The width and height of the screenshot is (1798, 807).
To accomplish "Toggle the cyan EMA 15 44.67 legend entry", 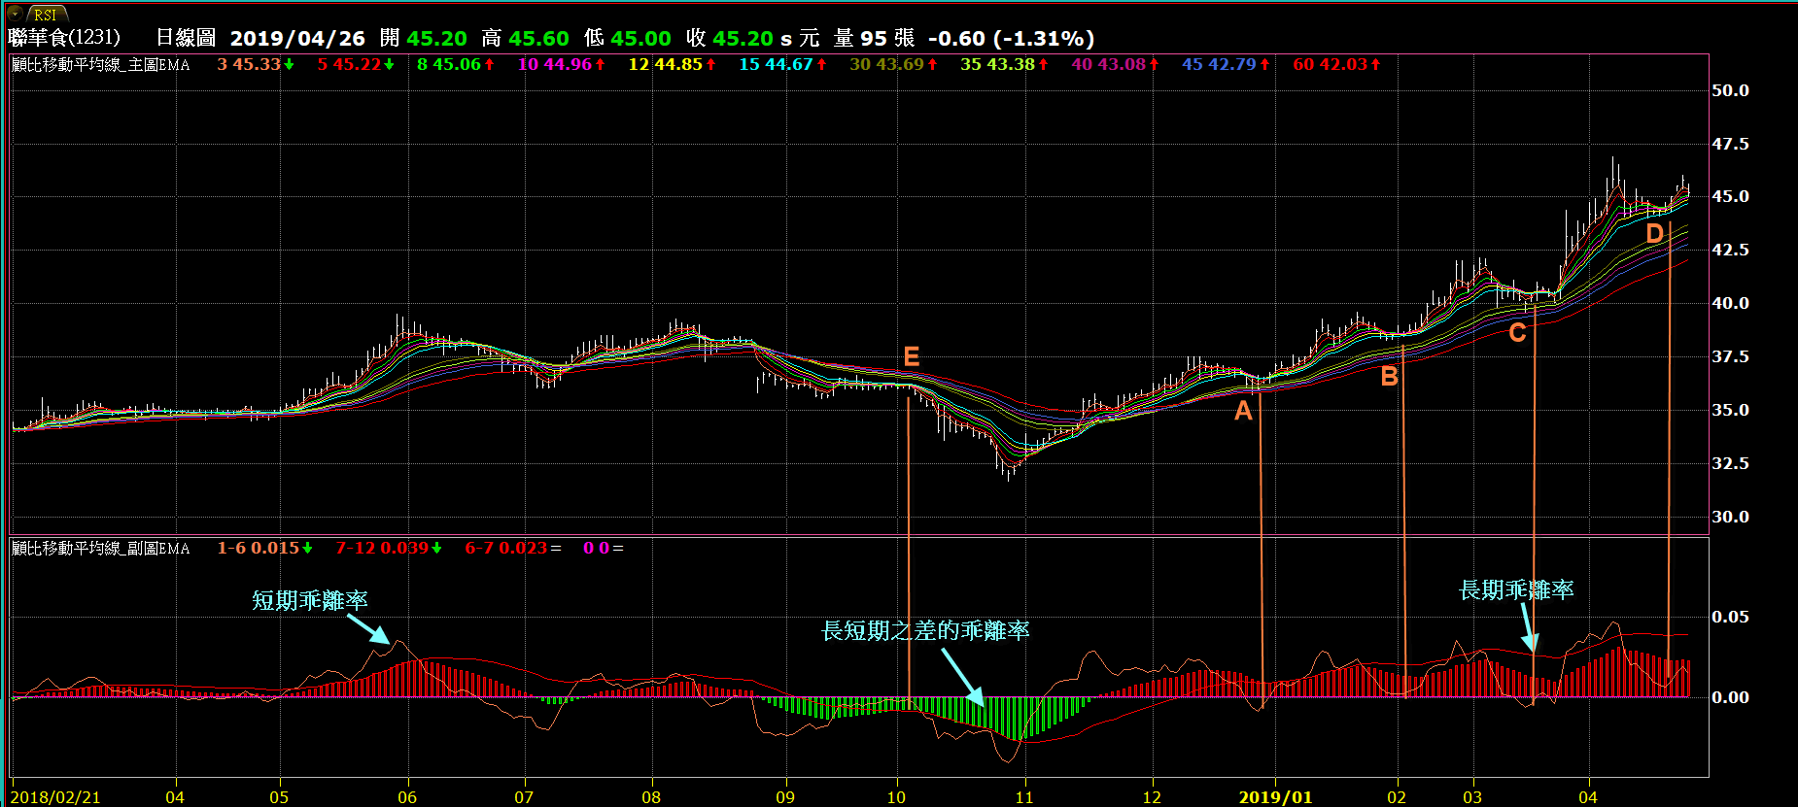I will tap(776, 65).
